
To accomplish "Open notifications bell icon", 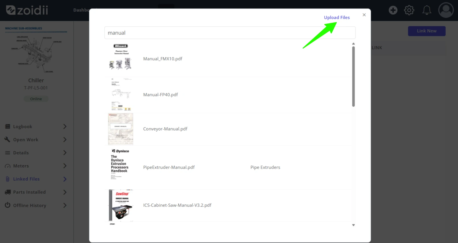I will 426,10.
